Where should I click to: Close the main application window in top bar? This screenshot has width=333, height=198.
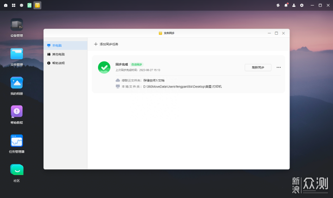(328, 5)
